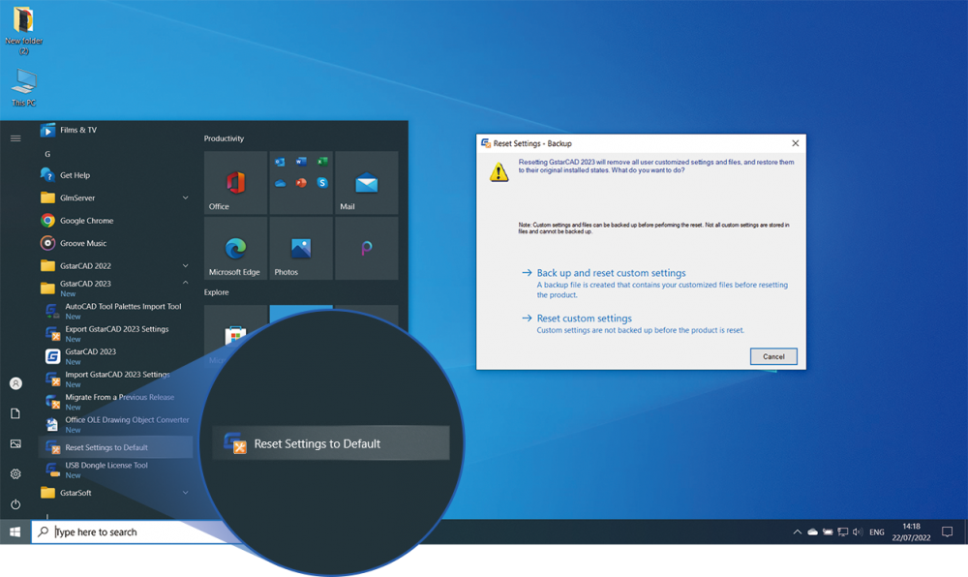968x577 pixels.
Task: Open the Photos tile
Action: (301, 248)
